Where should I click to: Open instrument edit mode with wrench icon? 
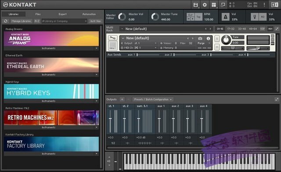[112, 38]
